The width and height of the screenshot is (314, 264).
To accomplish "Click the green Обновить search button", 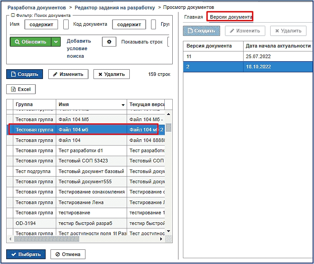I will tap(31, 42).
